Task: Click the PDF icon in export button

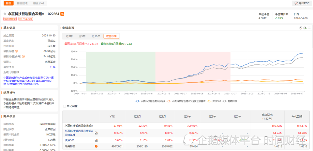Action: 296,3
